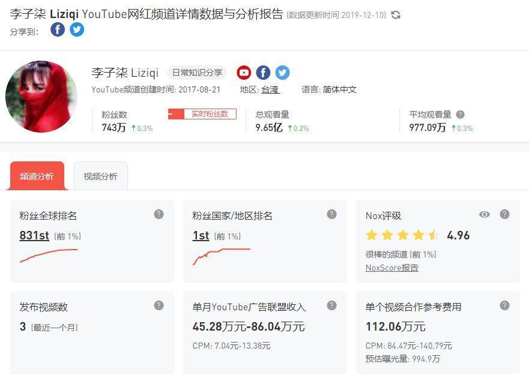
Task: Click the 预估曝光量: 994.9万 text
Action: click(x=403, y=359)
